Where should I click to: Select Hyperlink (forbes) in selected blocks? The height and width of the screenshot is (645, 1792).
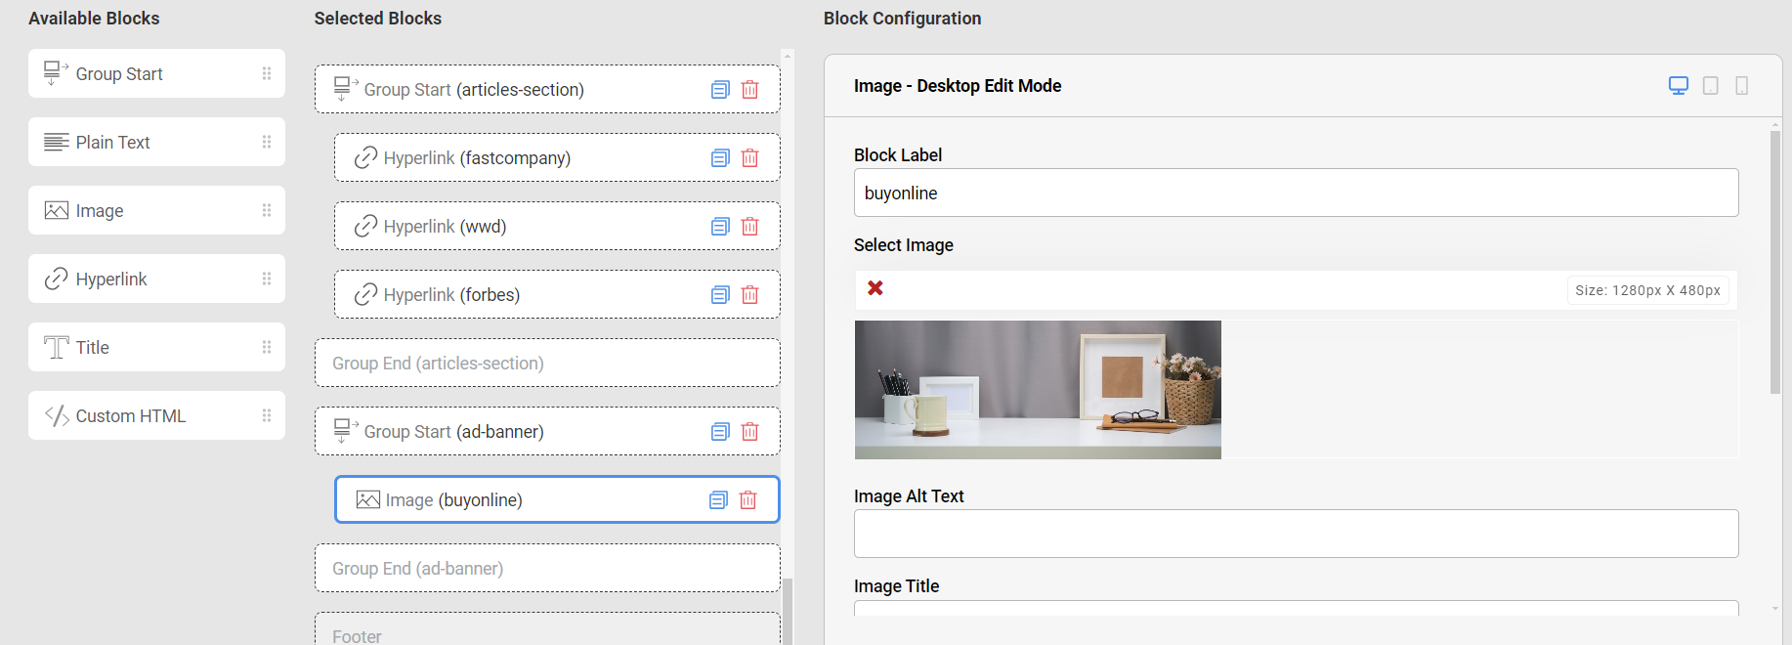coord(451,295)
